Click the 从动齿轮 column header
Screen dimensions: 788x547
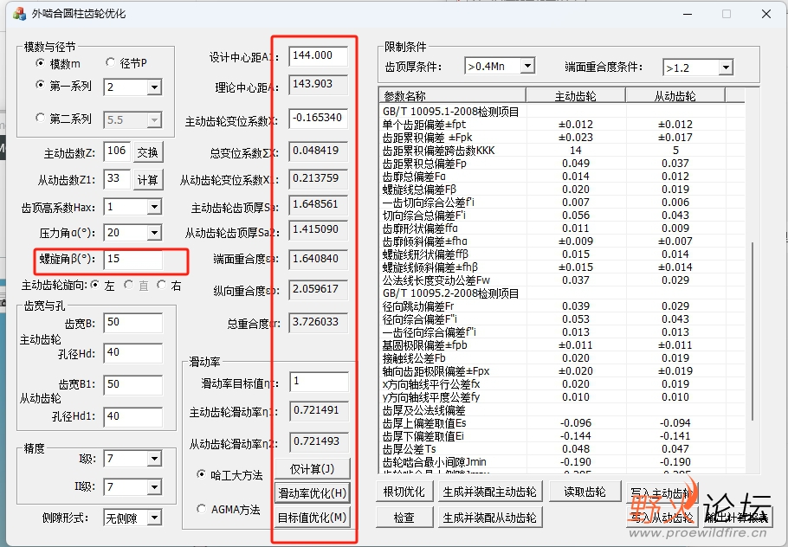(675, 95)
